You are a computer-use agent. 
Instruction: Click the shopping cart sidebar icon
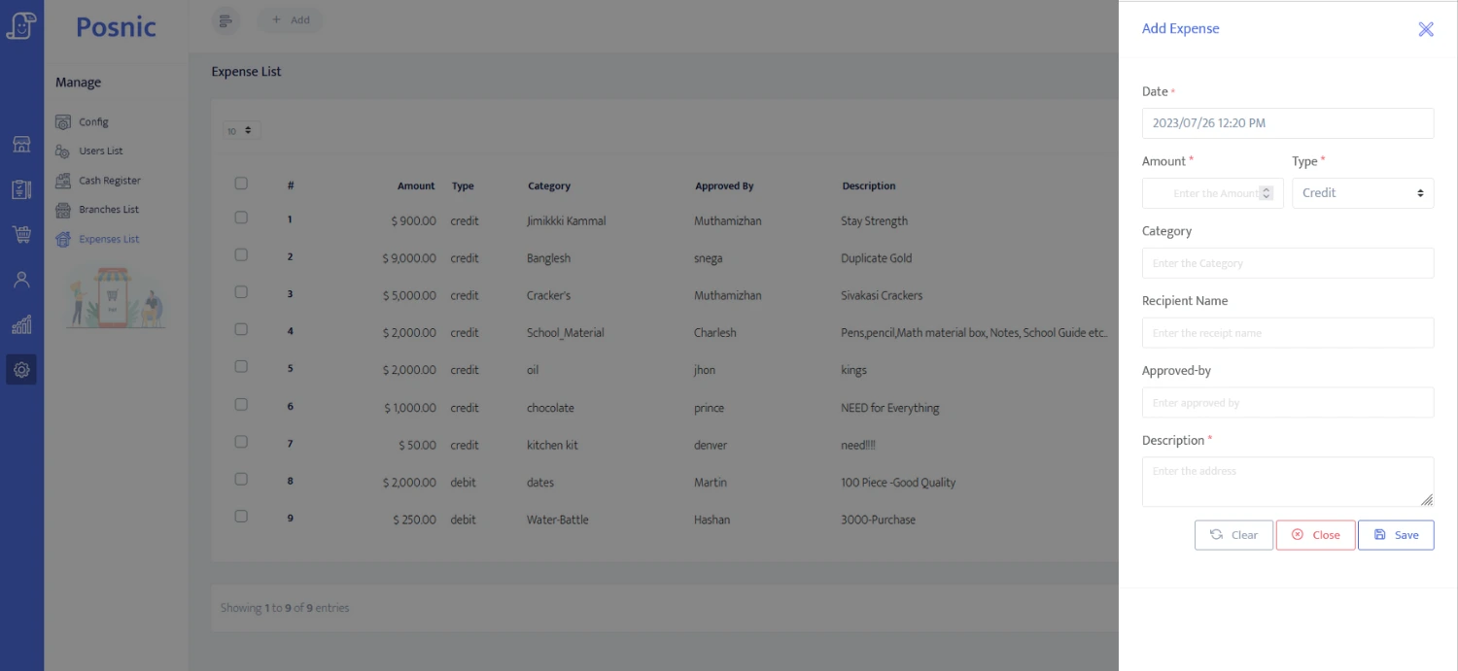tap(21, 234)
